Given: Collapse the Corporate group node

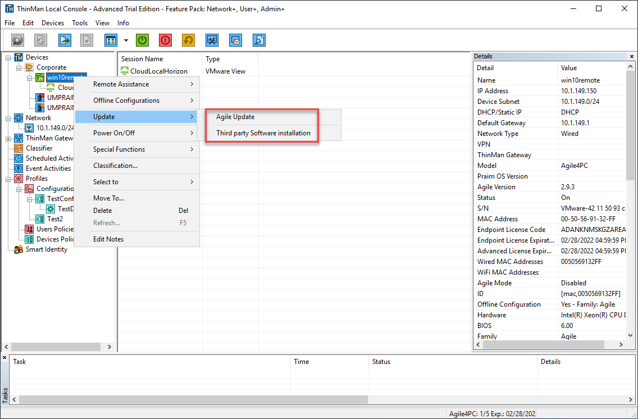Looking at the screenshot, I should pyautogui.click(x=19, y=68).
